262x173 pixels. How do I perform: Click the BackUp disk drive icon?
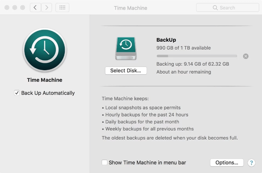click(x=126, y=48)
